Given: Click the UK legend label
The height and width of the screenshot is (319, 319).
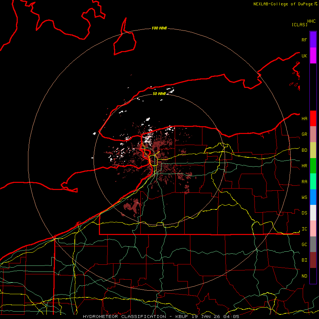Looking at the screenshot, I should click(304, 56).
